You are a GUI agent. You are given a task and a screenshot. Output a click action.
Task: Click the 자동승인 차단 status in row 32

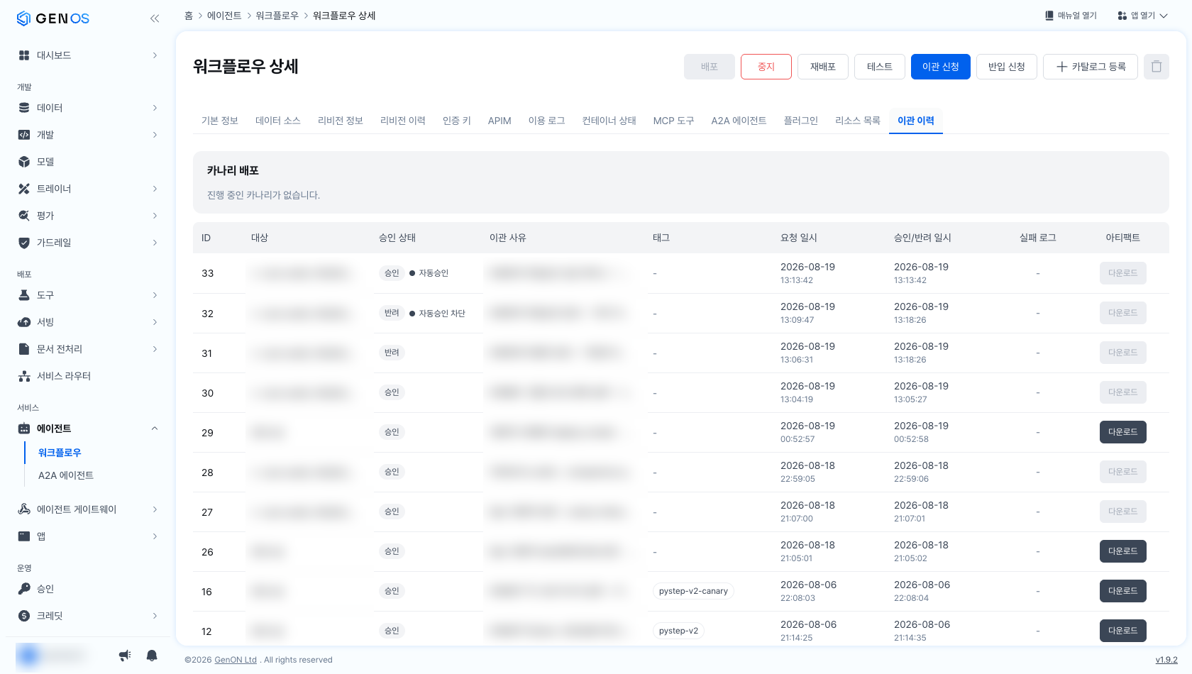pos(437,314)
